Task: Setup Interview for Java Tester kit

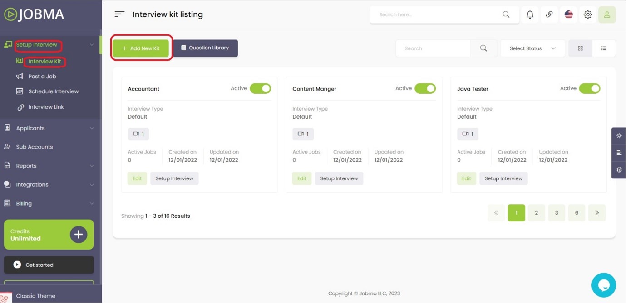Action: (x=503, y=178)
